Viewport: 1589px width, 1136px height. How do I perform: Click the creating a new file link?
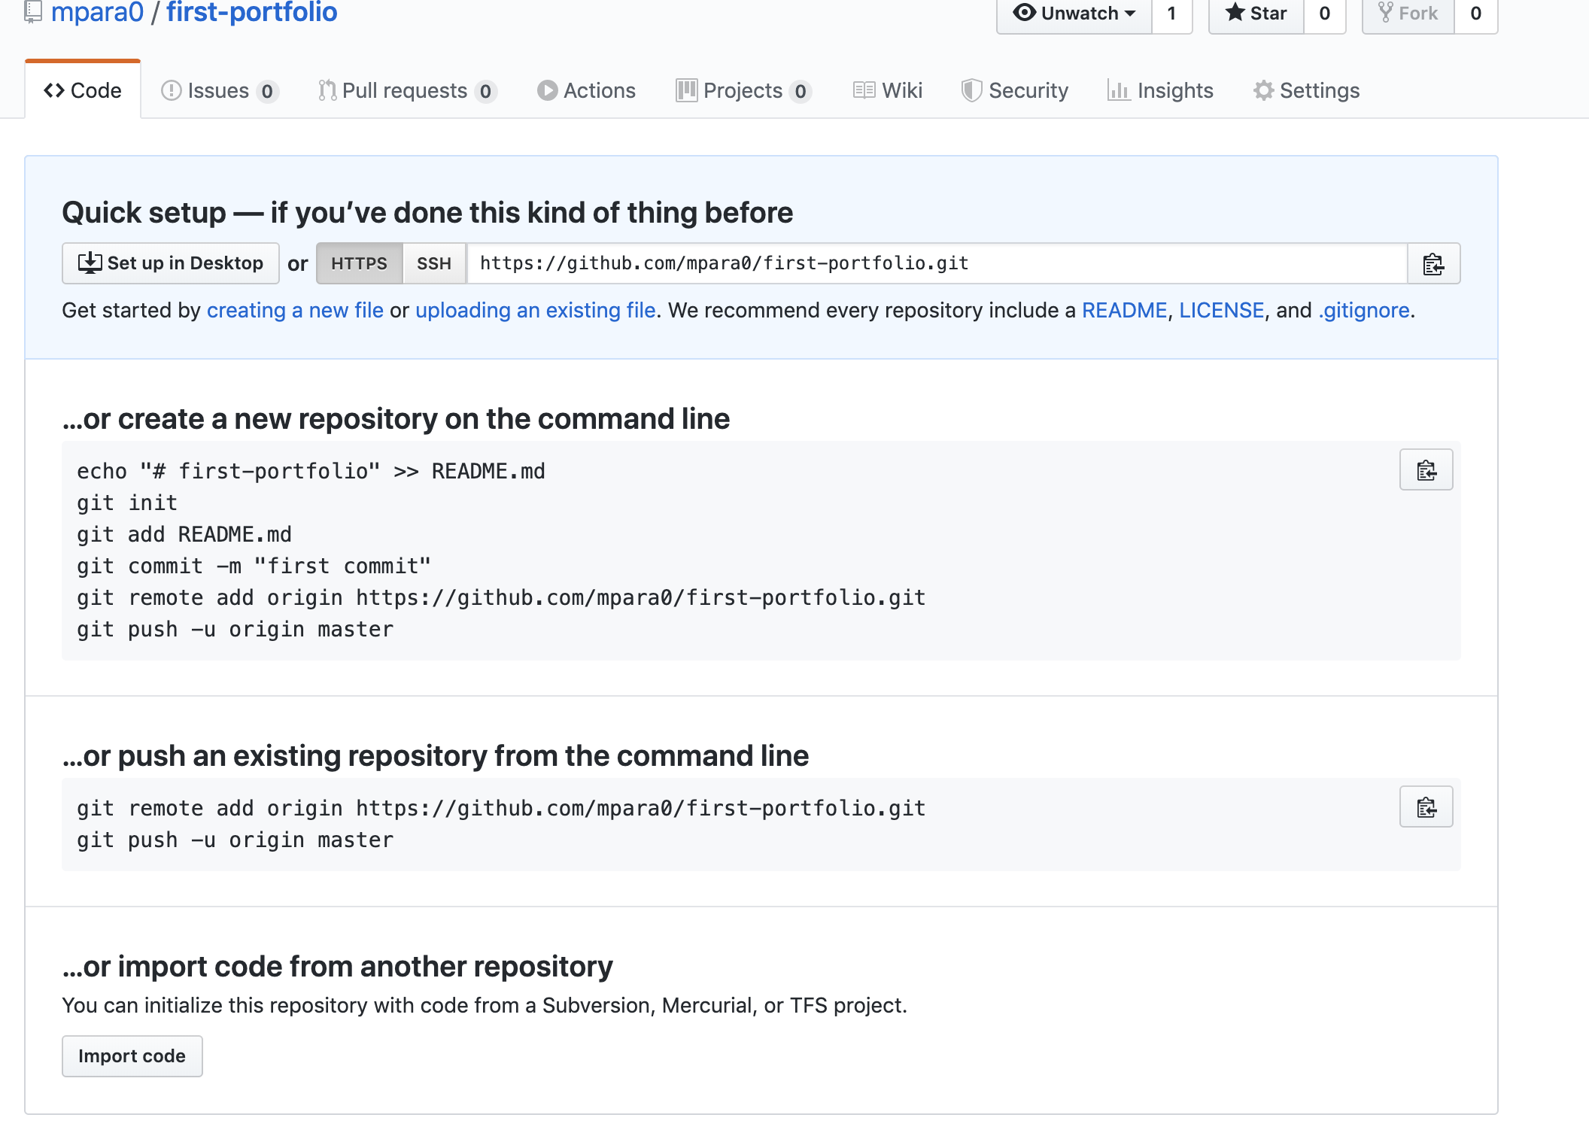pyautogui.click(x=295, y=310)
